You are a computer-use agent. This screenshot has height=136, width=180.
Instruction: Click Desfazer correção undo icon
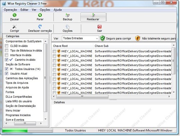[40, 27]
